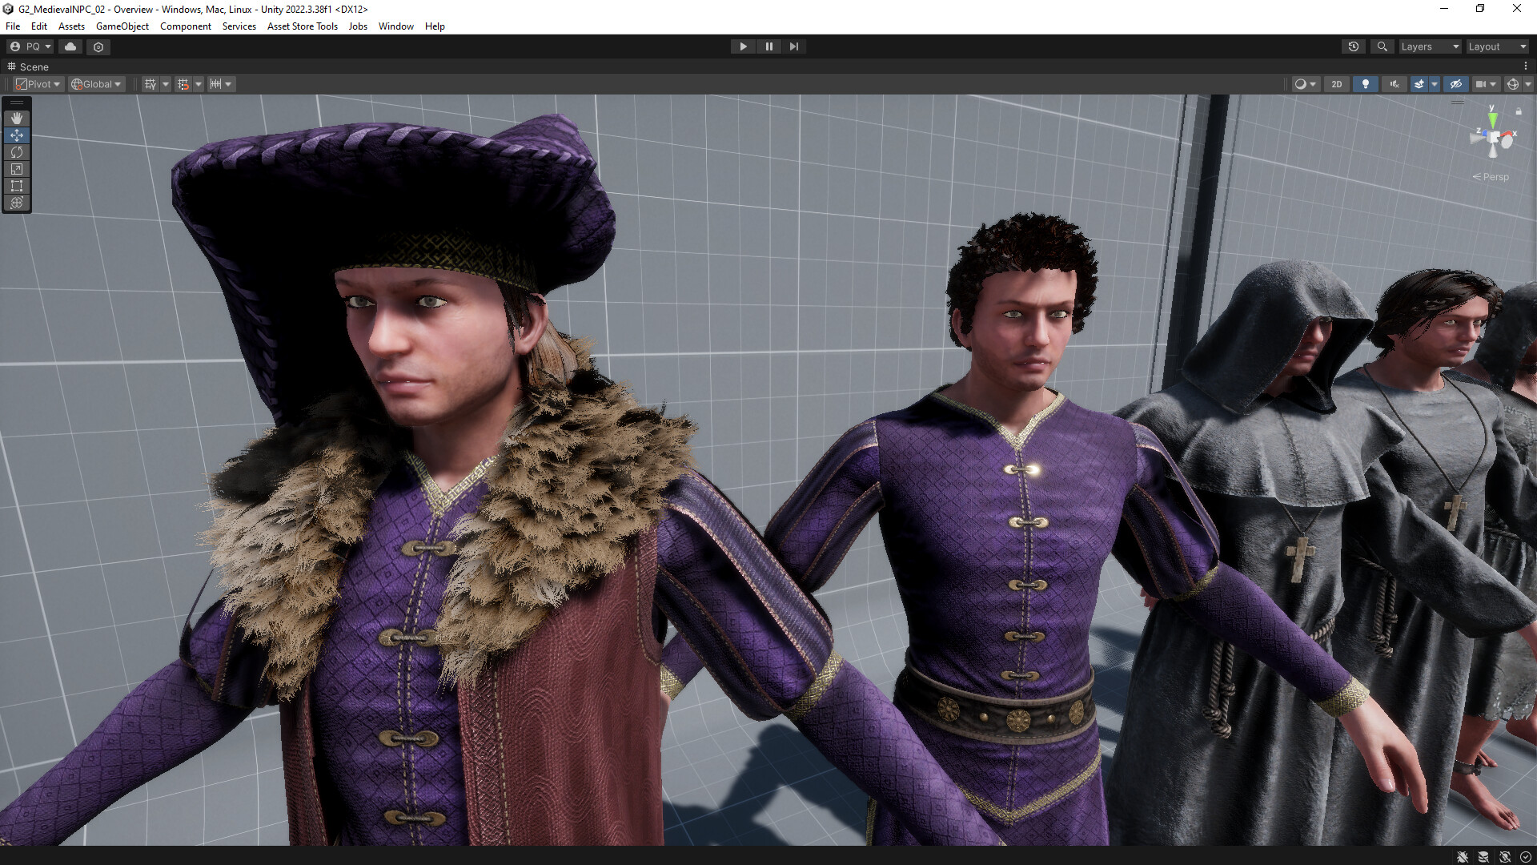Click the Persp projection label
Image resolution: width=1537 pixels, height=865 pixels.
(1494, 177)
